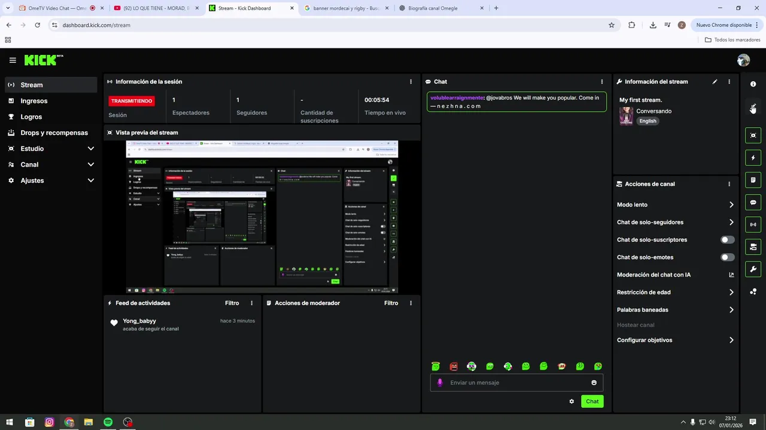Toggle stream info wrench widget in right sidebar

pos(753,269)
